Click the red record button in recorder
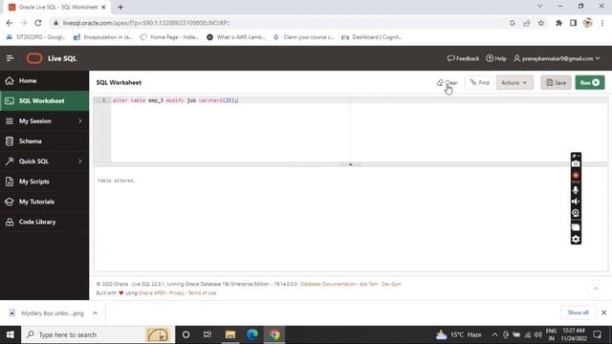This screenshot has height=344, width=612. [576, 176]
